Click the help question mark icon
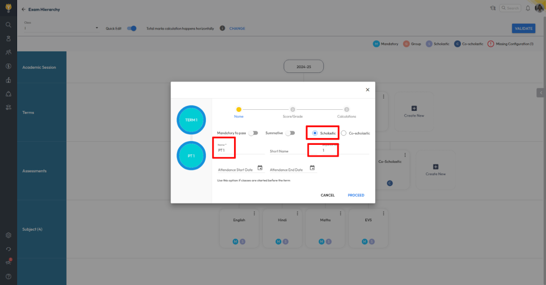The height and width of the screenshot is (285, 546). pos(8,276)
